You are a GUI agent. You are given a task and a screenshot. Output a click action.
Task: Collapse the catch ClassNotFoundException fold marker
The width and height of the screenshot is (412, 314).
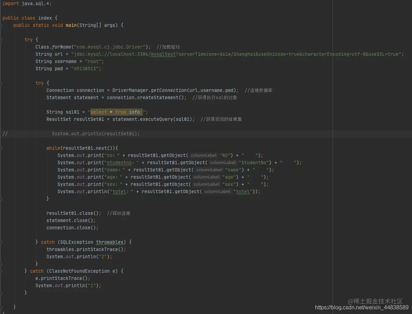tap(1, 271)
